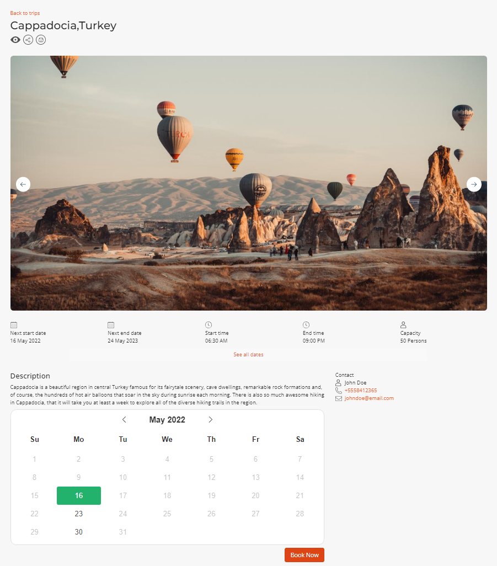Click the share icon below Cappadocia title
The width and height of the screenshot is (497, 566).
pos(28,40)
